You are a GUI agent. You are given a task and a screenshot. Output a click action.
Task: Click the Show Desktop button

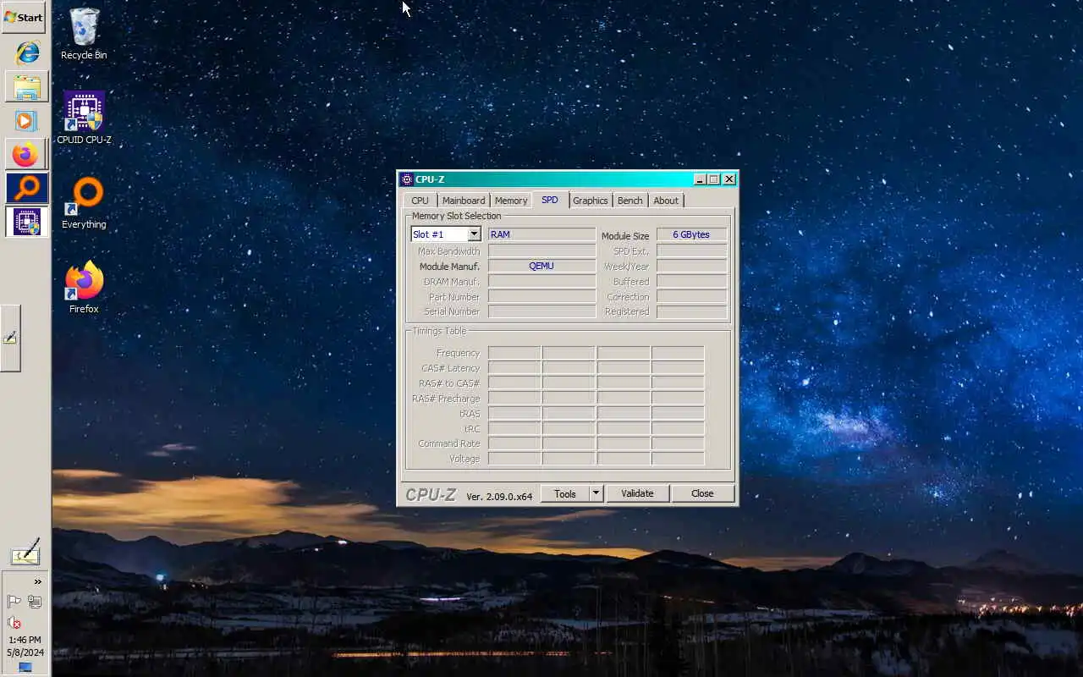(25, 668)
